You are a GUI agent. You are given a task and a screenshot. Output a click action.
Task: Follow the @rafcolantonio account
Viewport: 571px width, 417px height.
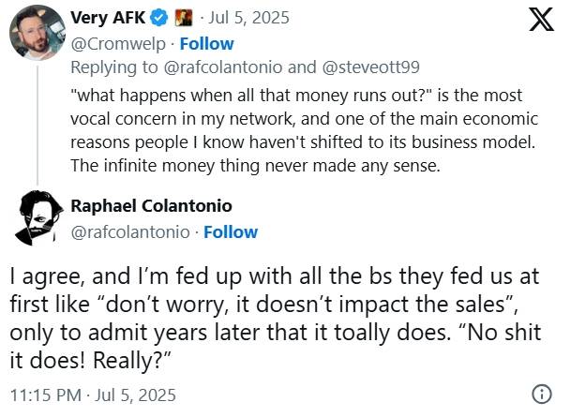tap(231, 231)
